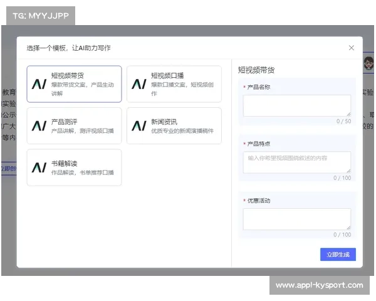Image resolution: width=376 pixels, height=301 pixels.
Task: Select the 短视频带货 template card
Action: point(75,84)
